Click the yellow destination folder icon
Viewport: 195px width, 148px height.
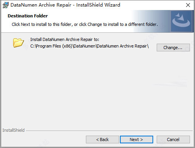pyautogui.click(x=18, y=43)
